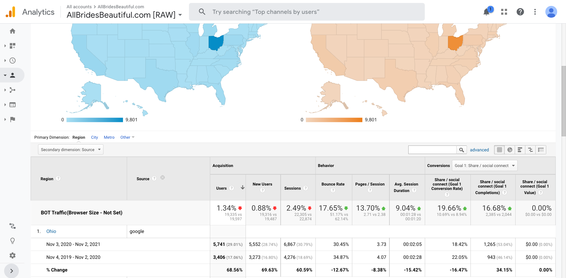Click the Home icon in sidebar

[12, 31]
